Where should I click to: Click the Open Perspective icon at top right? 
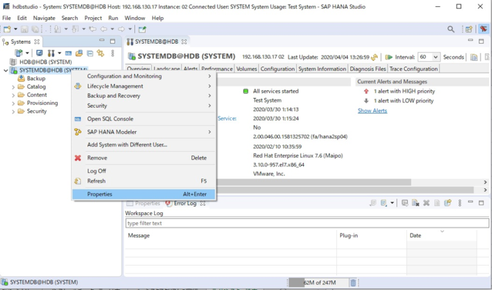coord(468,29)
